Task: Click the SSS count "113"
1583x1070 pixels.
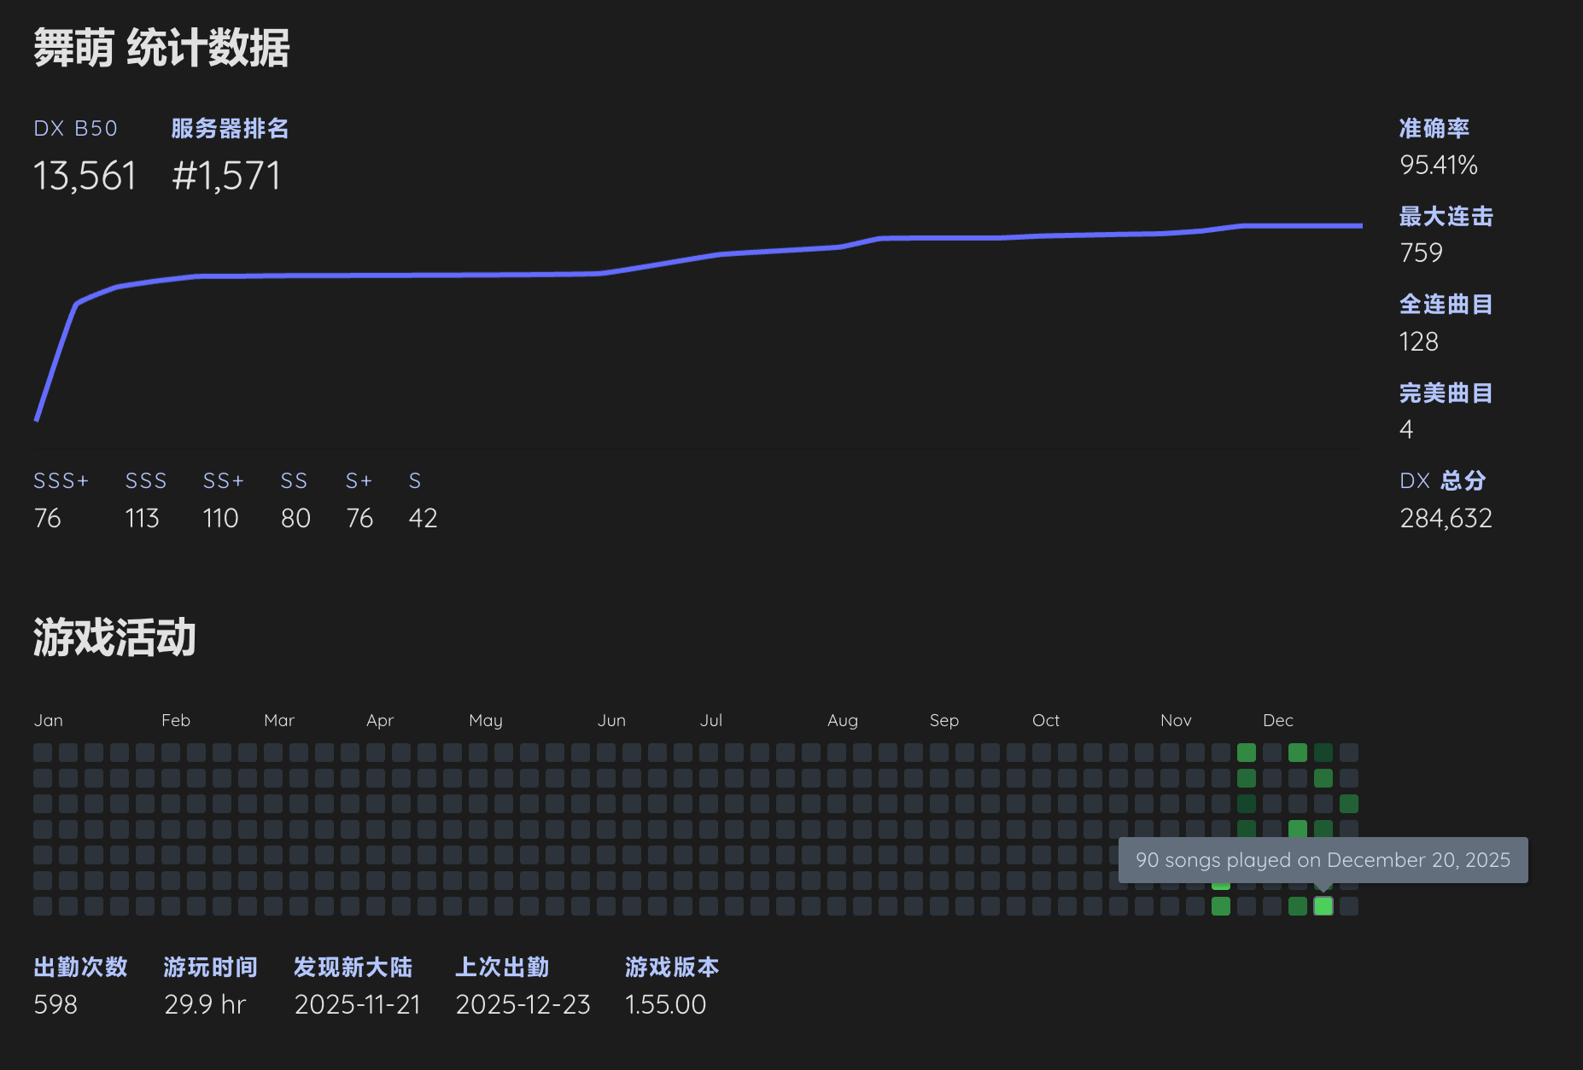Action: point(142,518)
